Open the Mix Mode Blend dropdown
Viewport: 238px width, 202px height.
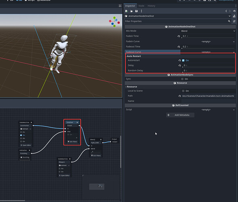208,31
